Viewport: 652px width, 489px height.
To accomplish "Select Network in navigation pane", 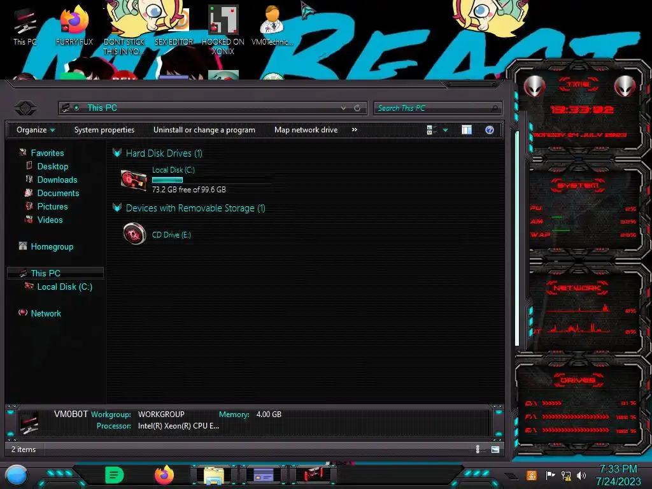I will point(46,313).
